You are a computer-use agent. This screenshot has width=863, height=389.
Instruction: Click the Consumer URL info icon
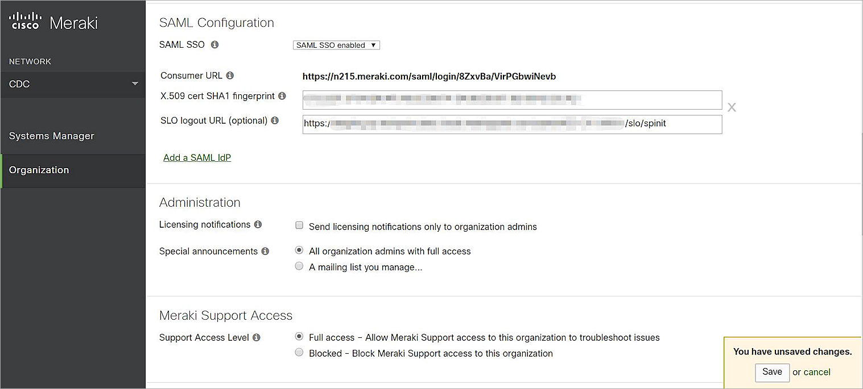click(x=231, y=74)
